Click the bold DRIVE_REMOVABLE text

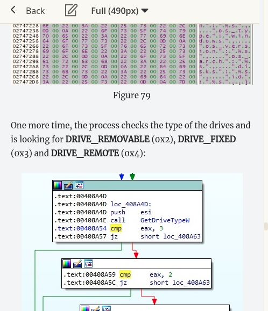(108, 139)
